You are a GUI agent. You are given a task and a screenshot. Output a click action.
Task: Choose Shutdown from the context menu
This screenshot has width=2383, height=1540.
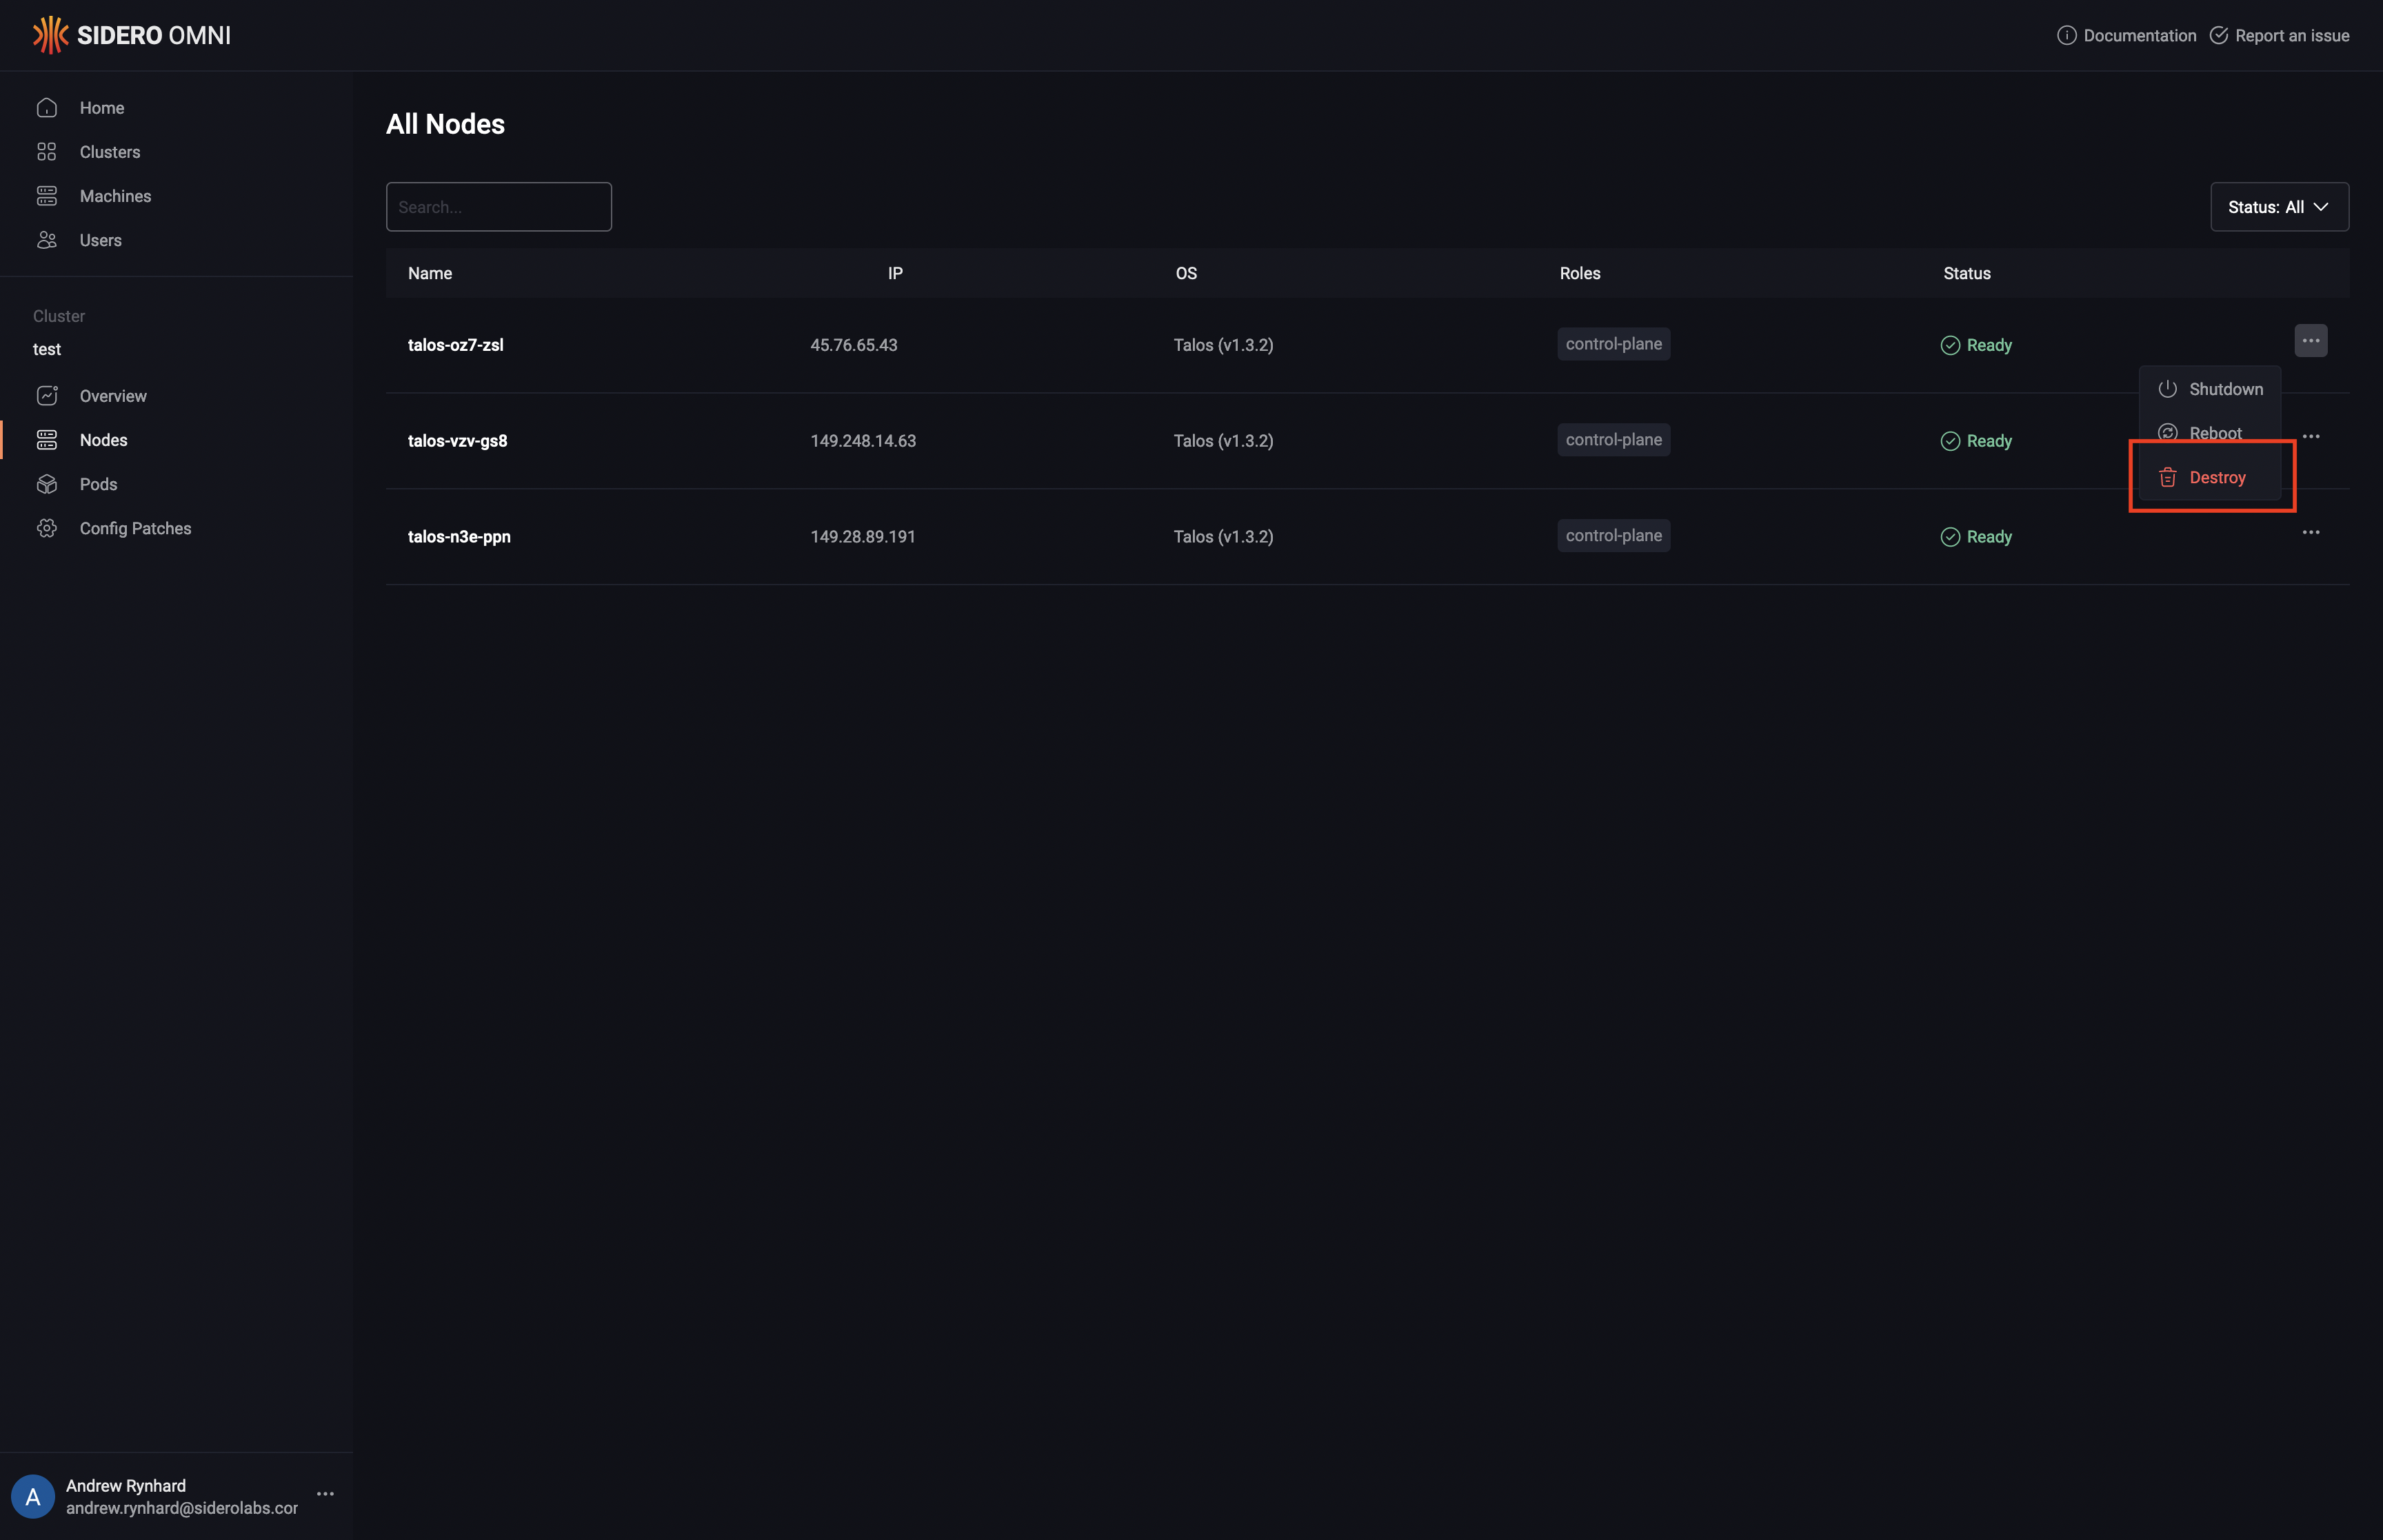2224,389
